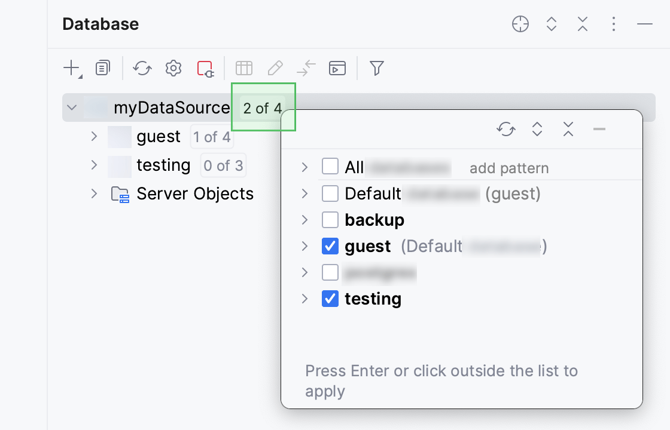Filter objects in the Database tree
Viewport: 670px width, 430px height.
(376, 68)
